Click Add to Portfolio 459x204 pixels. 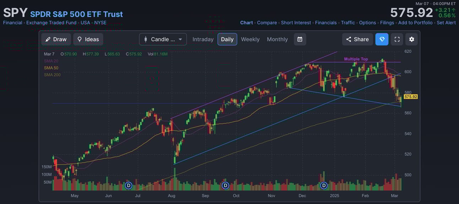(x=415, y=22)
